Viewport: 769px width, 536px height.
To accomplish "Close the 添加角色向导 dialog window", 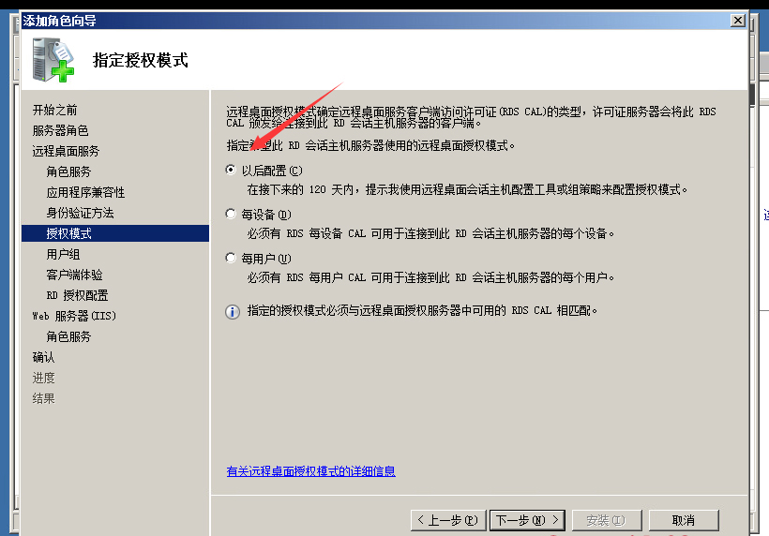I will [738, 21].
